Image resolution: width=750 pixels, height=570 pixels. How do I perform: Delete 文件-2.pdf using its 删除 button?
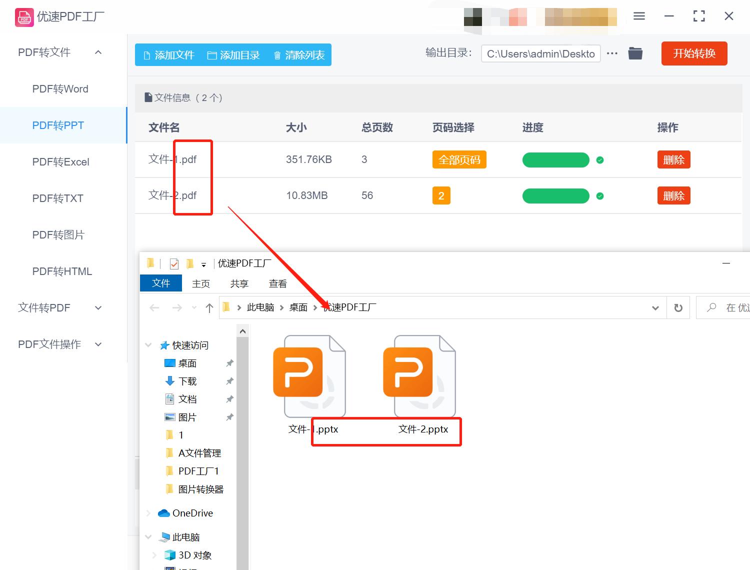pos(673,195)
